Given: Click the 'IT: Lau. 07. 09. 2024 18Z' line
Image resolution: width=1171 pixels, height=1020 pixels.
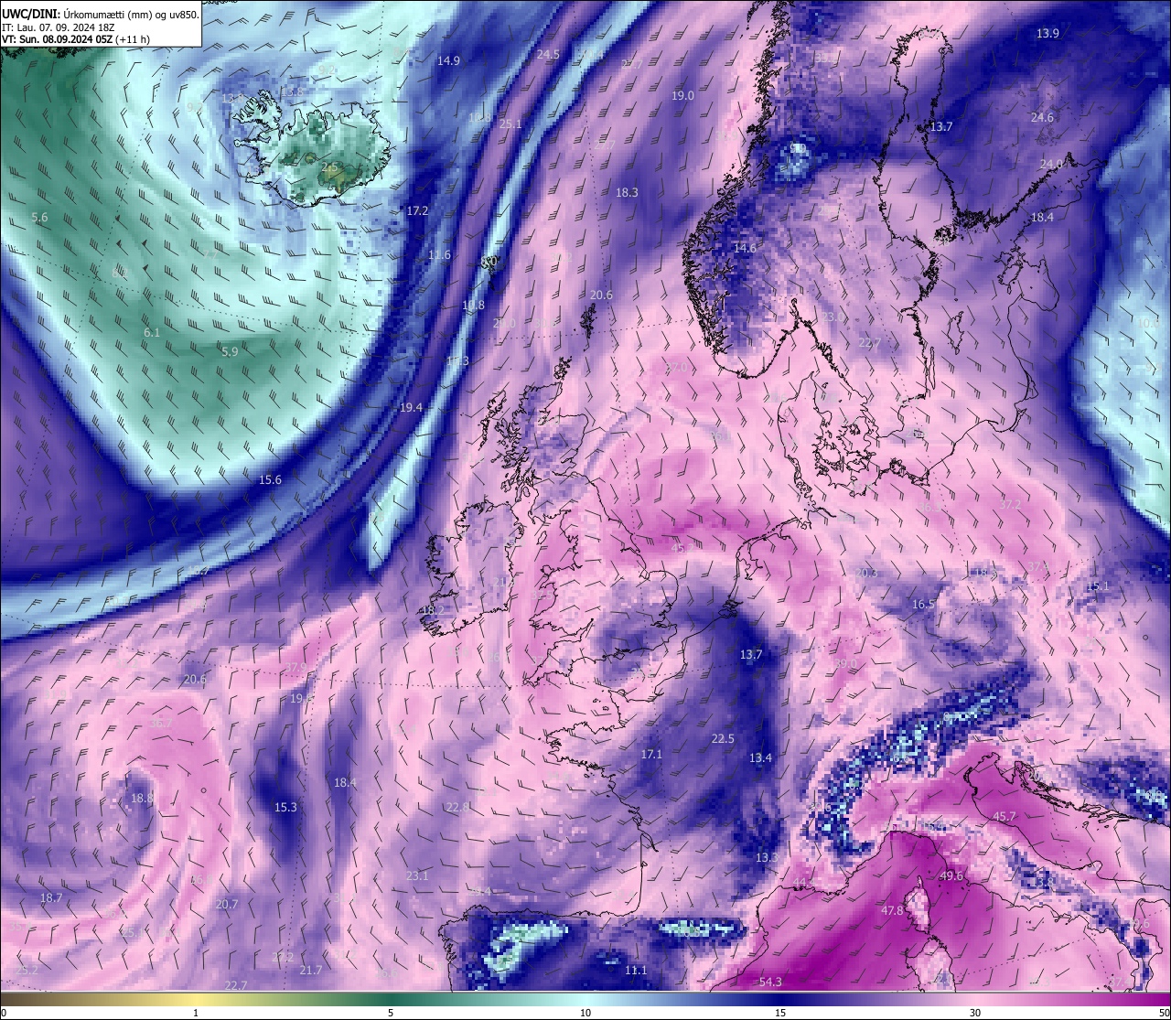Looking at the screenshot, I should 59,27.
